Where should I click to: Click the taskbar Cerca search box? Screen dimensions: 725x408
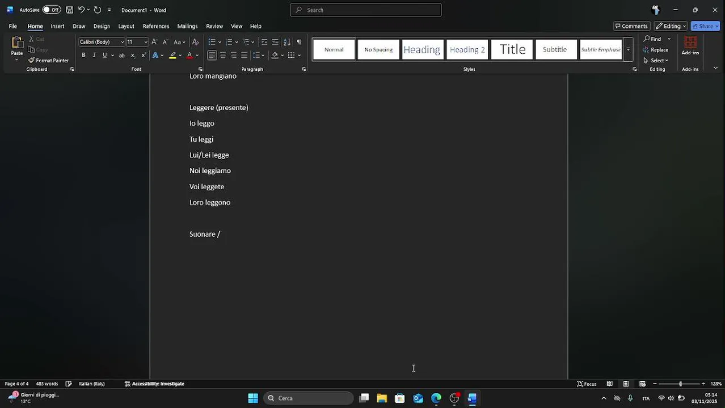(x=309, y=398)
